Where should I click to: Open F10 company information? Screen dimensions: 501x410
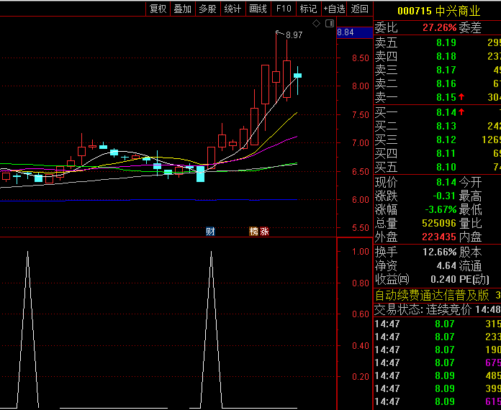(x=284, y=9)
